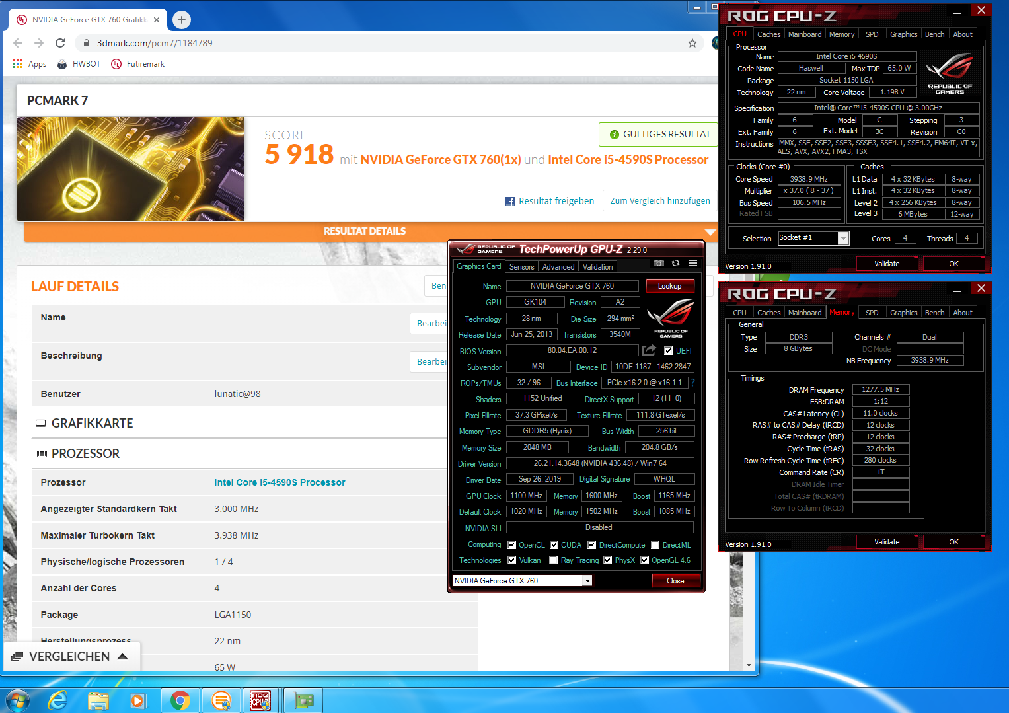Click the BIOS export share icon in GPU-Z

coord(650,350)
